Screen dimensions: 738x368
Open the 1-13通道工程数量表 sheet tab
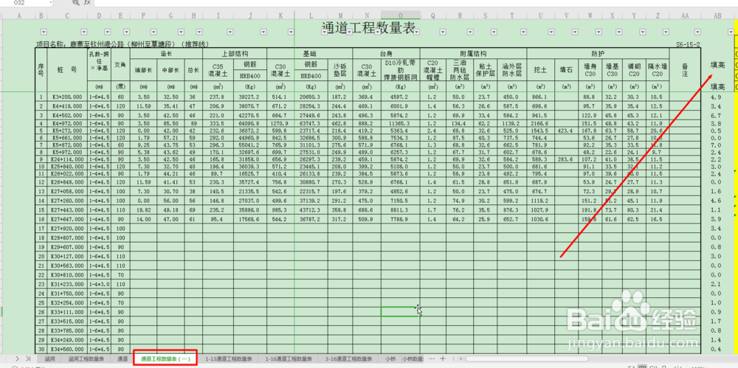(228, 359)
